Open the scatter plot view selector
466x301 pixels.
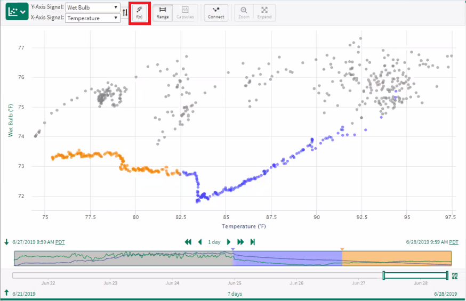[x=17, y=12]
